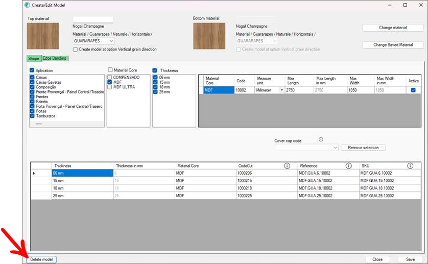
Task: Enable Create model at Vertical grain direction
Action: 76,50
